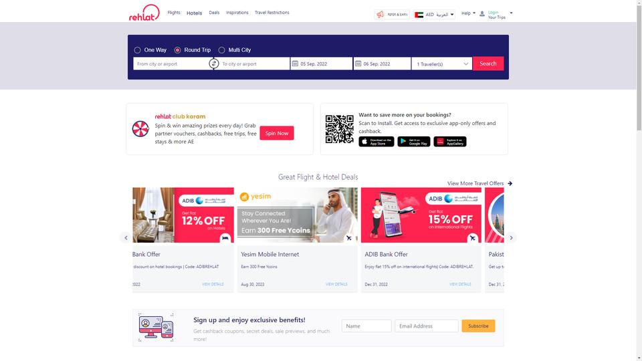Click the From city or airport field
The image size is (642, 361).
click(x=171, y=64)
